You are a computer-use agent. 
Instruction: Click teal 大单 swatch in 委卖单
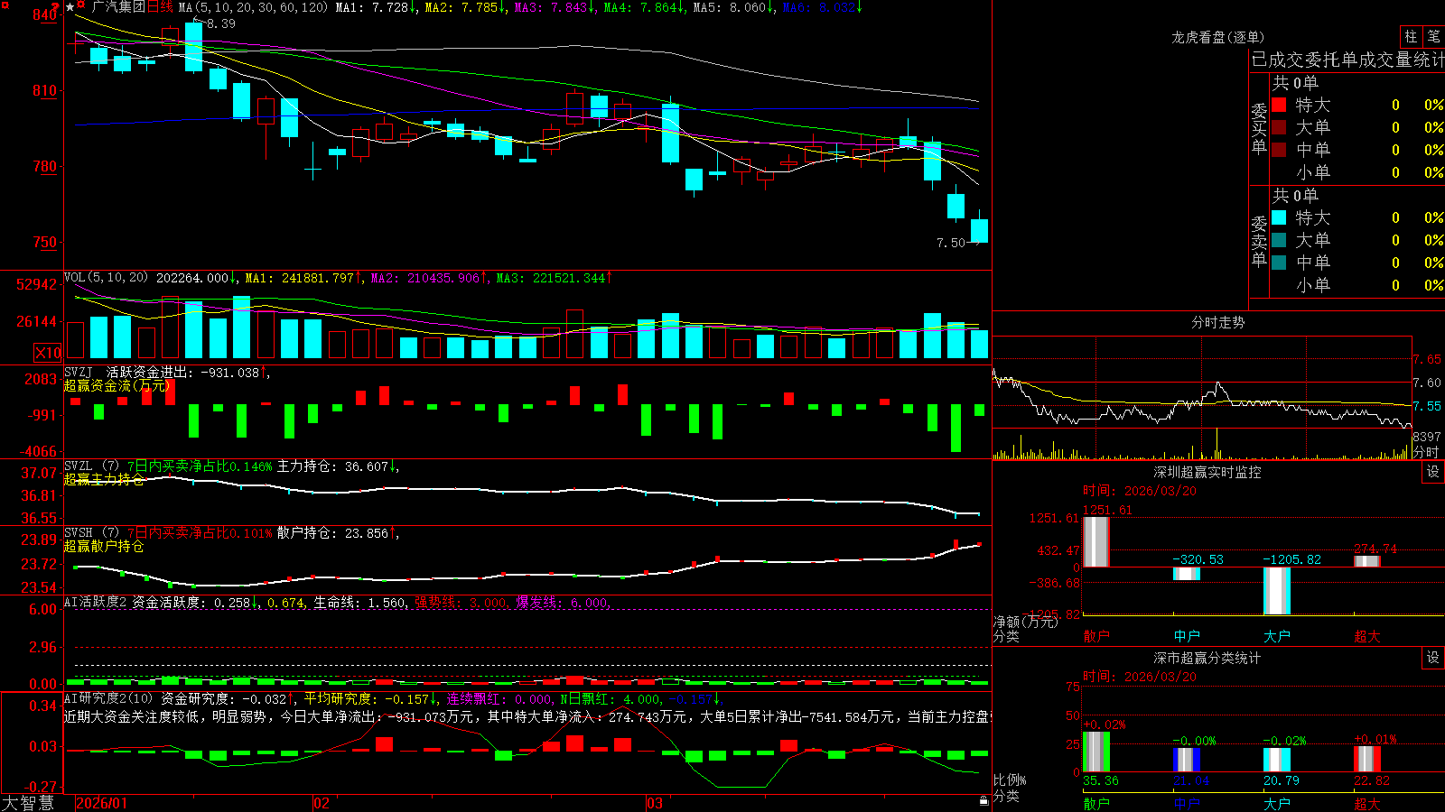[x=1279, y=240]
